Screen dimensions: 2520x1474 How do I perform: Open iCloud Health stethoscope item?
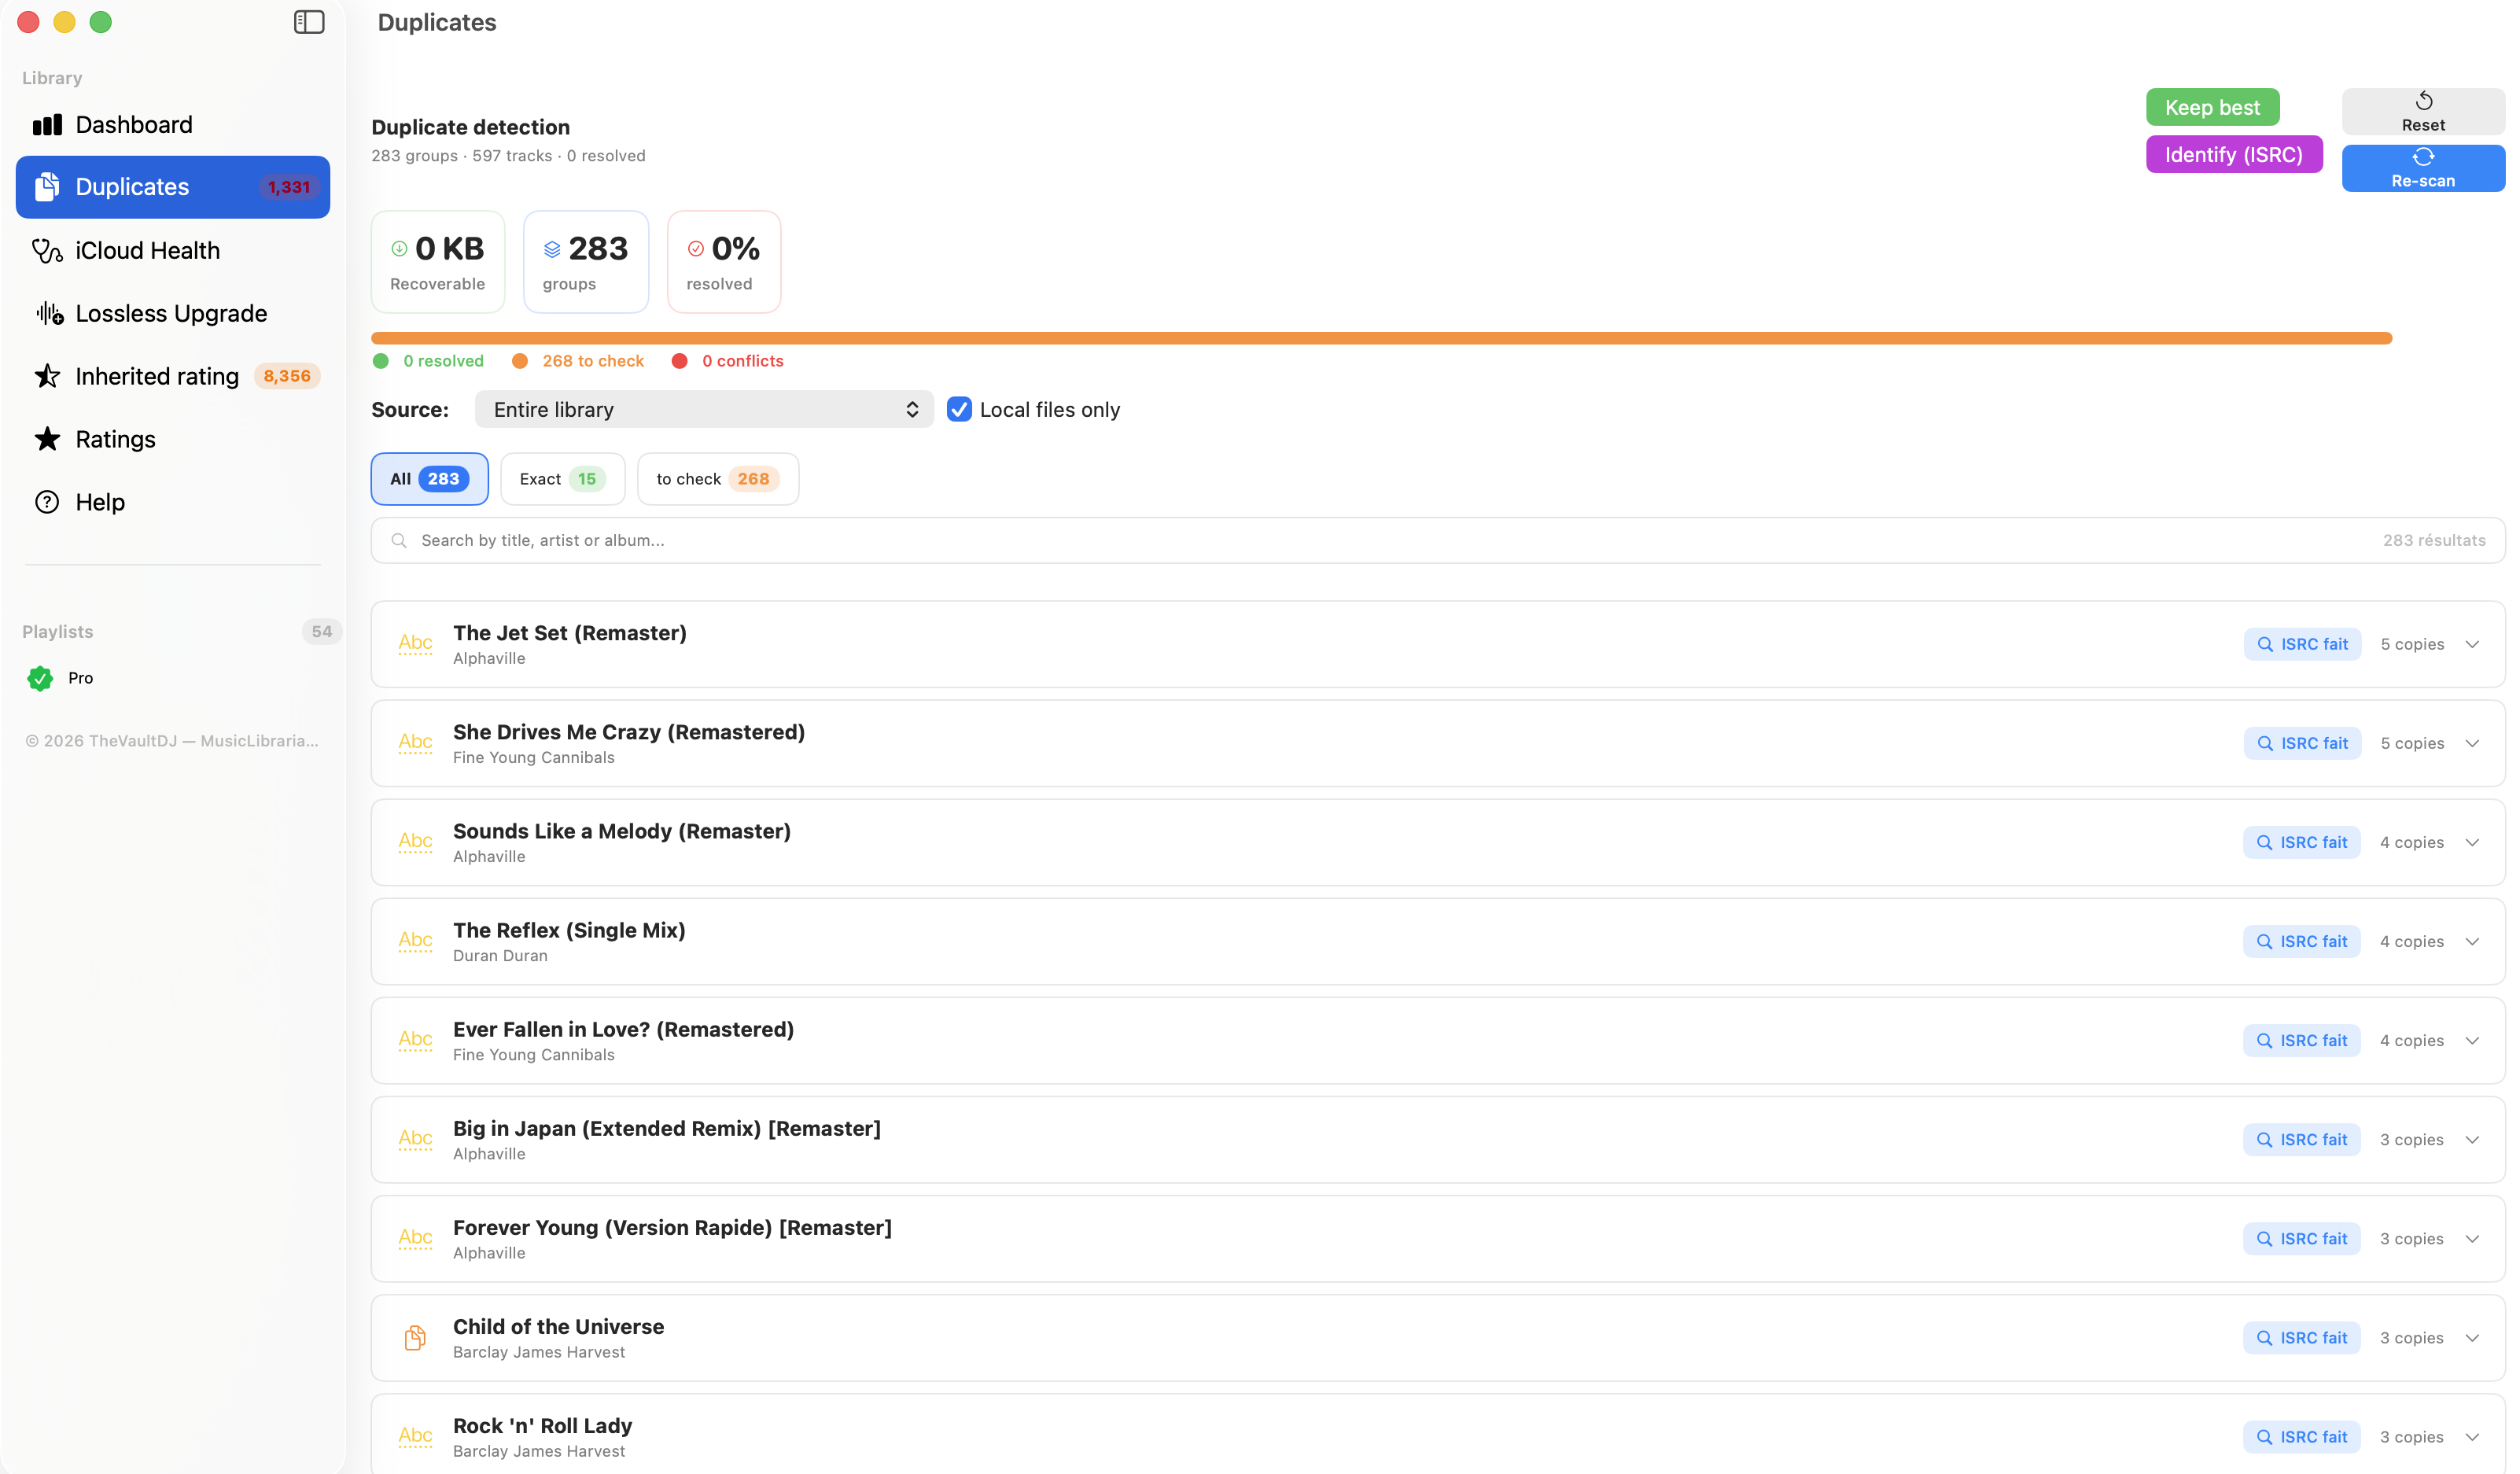(147, 250)
